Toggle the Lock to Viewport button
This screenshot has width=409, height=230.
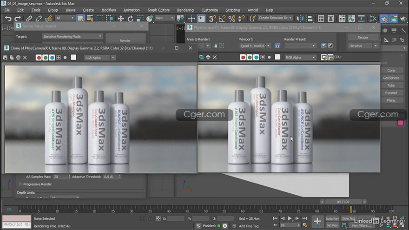click(x=277, y=46)
